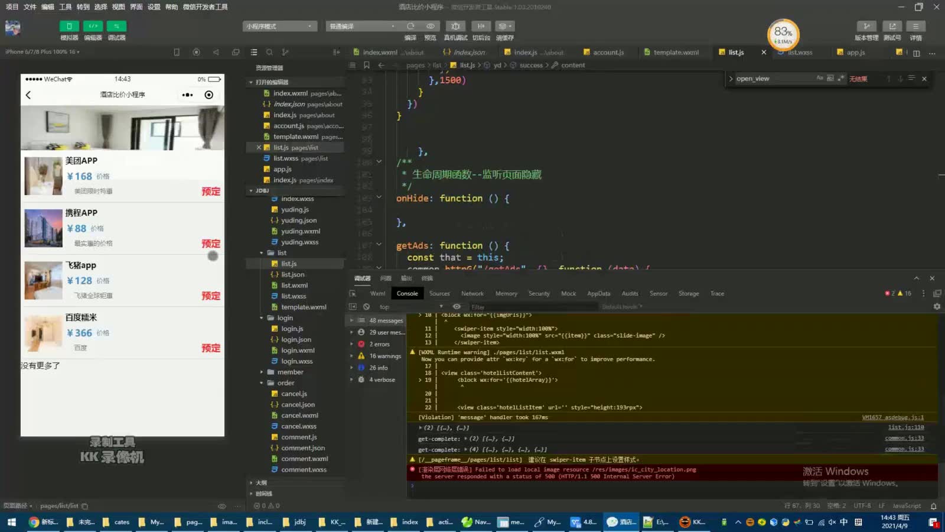Toggle whole word match in find widget

pos(830,79)
